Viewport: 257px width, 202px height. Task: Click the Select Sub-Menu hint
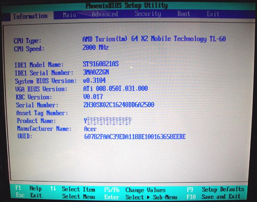[x=151, y=197]
